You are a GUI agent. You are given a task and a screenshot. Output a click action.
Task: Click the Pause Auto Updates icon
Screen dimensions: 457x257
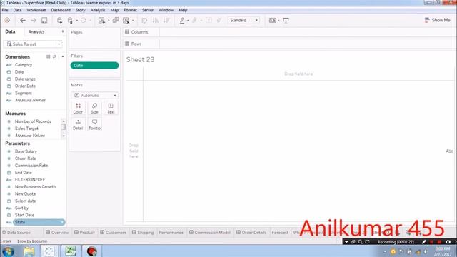(70, 20)
